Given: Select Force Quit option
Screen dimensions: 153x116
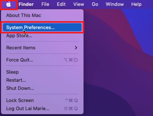Looking at the screenshot, I should coord(42,60).
